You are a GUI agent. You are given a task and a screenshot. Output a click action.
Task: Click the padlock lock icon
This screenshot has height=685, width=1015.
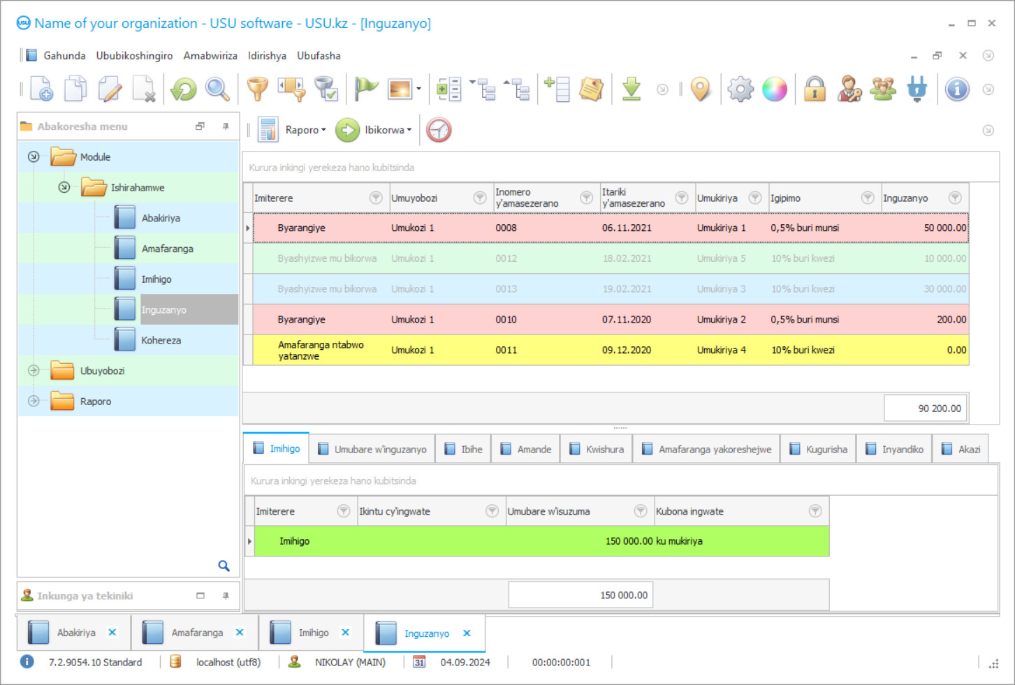click(815, 89)
